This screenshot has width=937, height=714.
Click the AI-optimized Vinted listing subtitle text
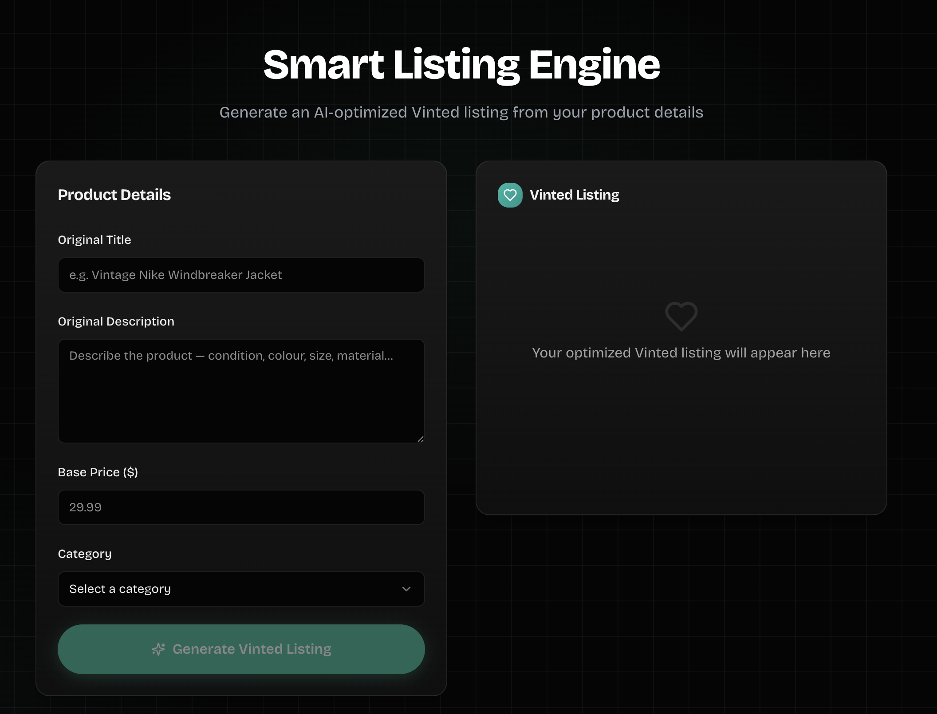tap(461, 113)
